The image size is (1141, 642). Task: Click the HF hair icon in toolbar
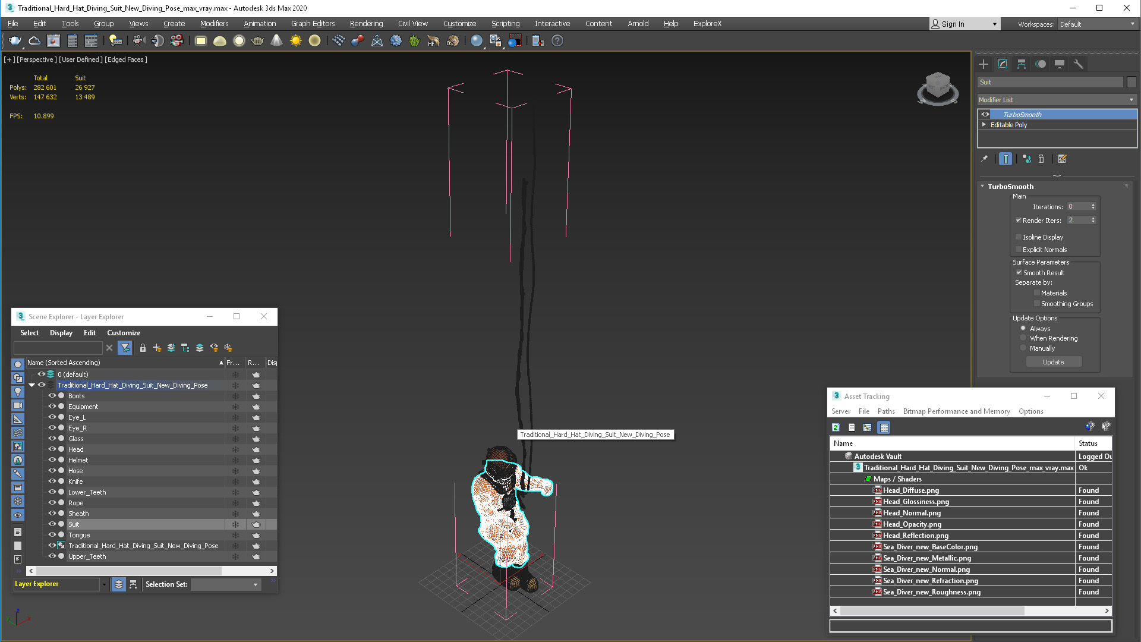433,40
